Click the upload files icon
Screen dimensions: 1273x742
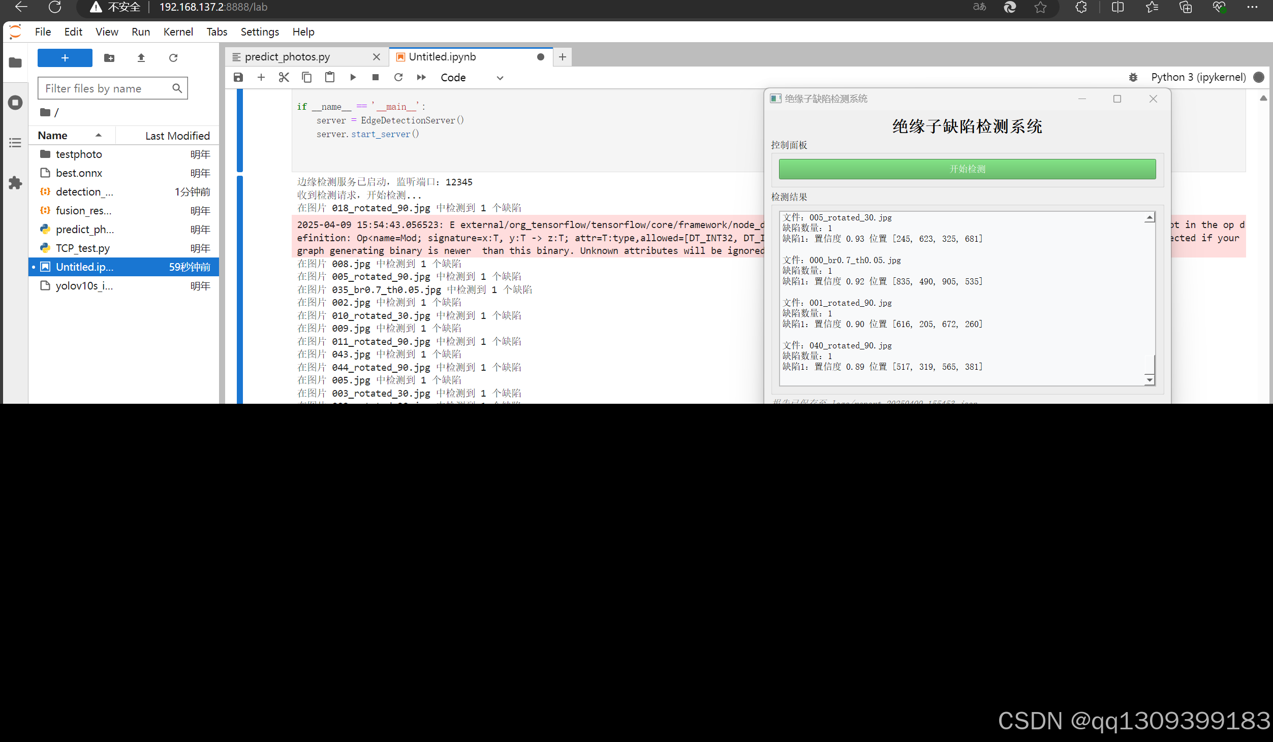[141, 58]
